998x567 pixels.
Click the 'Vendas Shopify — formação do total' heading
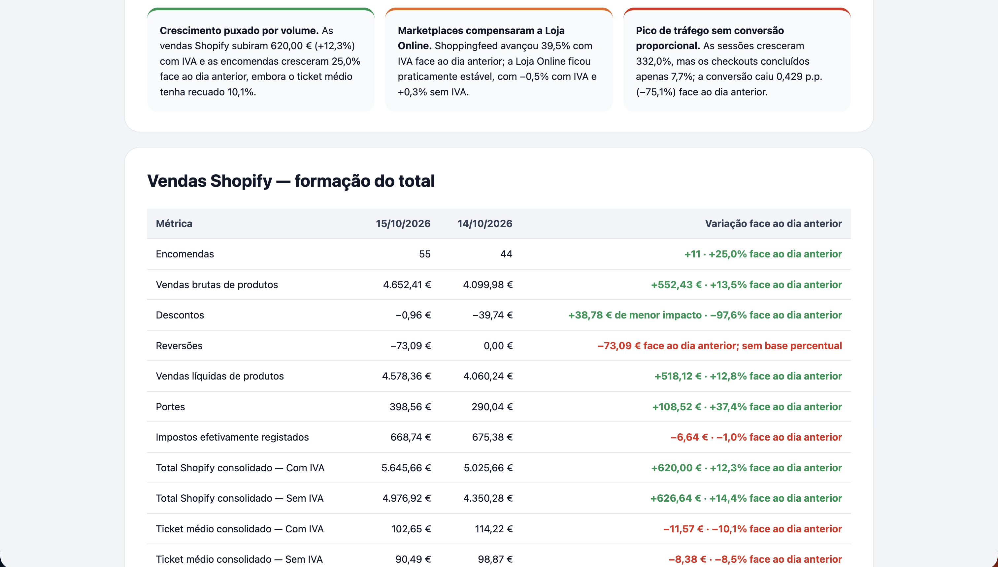(x=291, y=181)
